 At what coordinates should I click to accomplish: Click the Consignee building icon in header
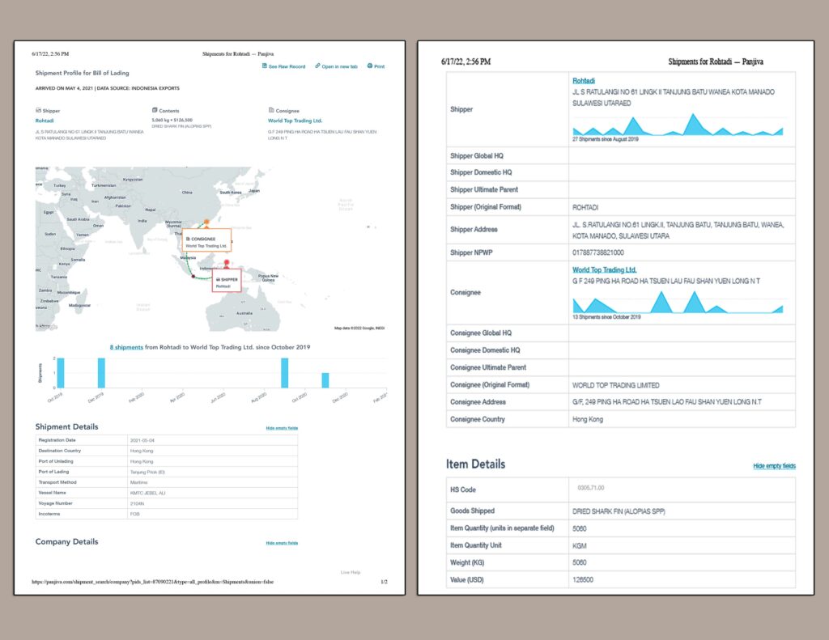[270, 111]
